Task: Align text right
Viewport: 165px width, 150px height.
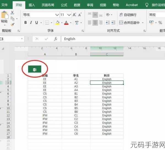Action: (x=101, y=22)
